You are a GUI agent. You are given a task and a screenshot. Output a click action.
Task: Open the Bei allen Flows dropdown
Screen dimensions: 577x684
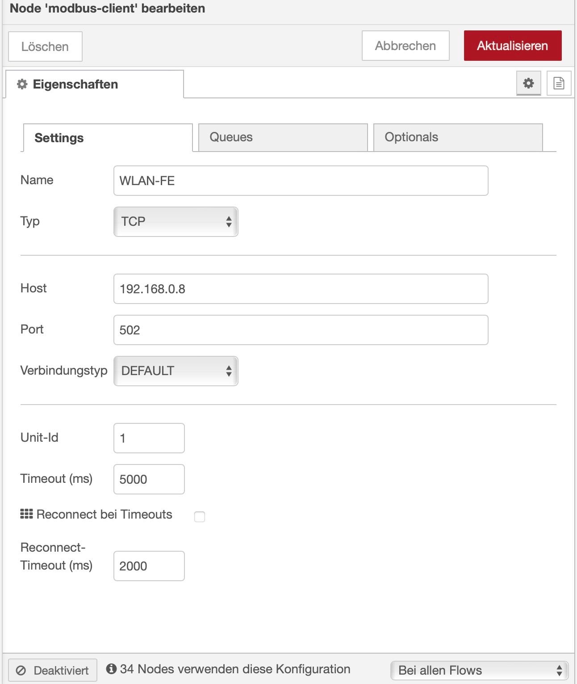(479, 671)
